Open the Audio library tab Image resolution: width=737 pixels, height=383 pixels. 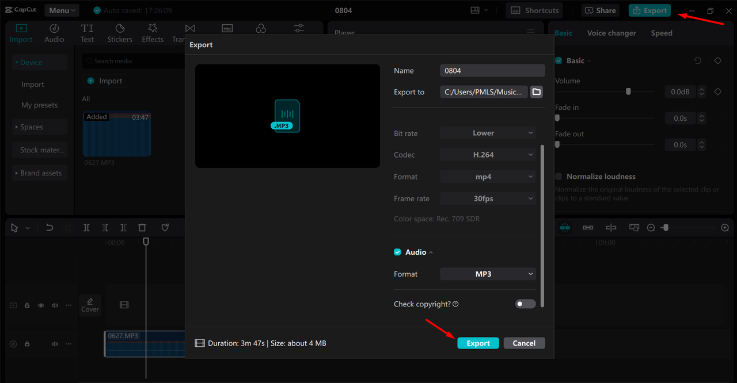[54, 33]
